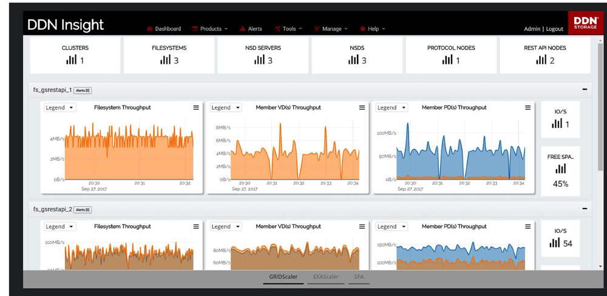The width and height of the screenshot is (607, 296).
Task: Click the NSD SERVERS summary card
Action: [x=263, y=55]
